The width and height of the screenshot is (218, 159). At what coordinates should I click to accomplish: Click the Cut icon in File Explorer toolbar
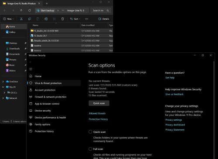click(x=21, y=19)
